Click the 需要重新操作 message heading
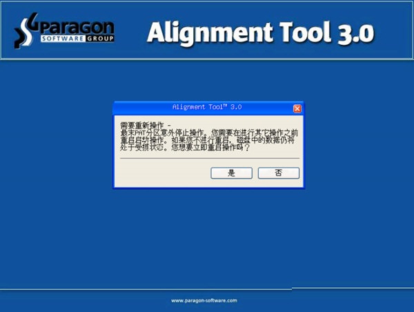The height and width of the screenshot is (312, 414). pos(146,125)
